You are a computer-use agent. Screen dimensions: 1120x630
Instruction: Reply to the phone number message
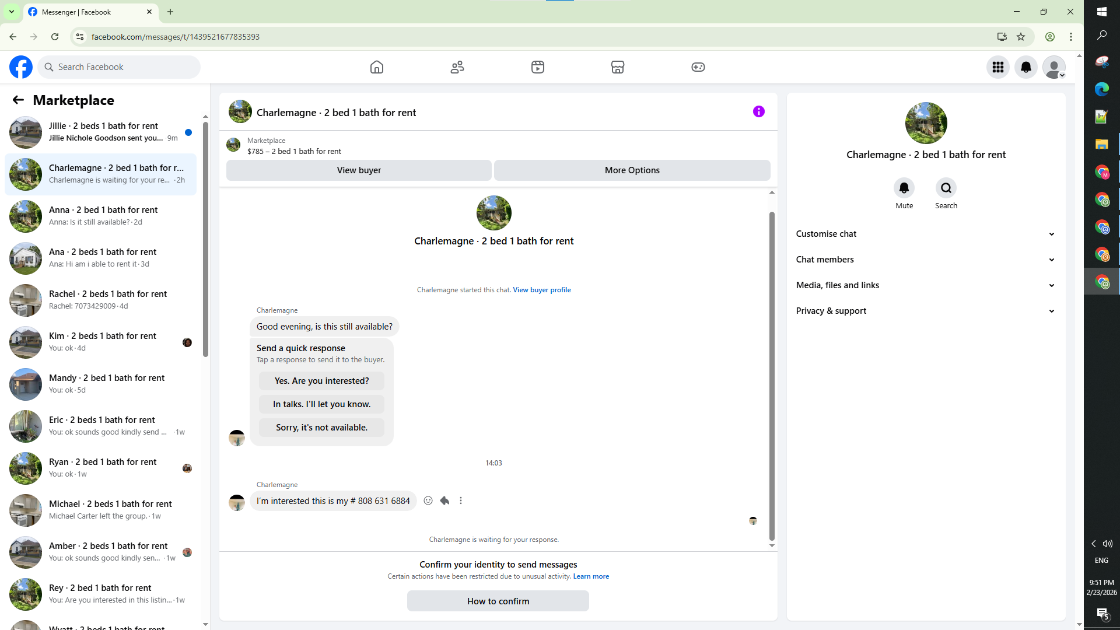(x=444, y=501)
